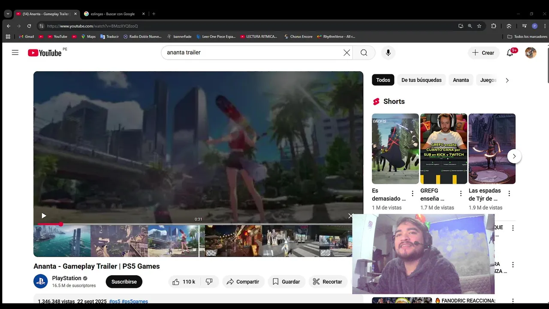Screen dimensions: 549x309
Task: Open the Radio Doble Nueve bookmark
Action: [142, 36]
